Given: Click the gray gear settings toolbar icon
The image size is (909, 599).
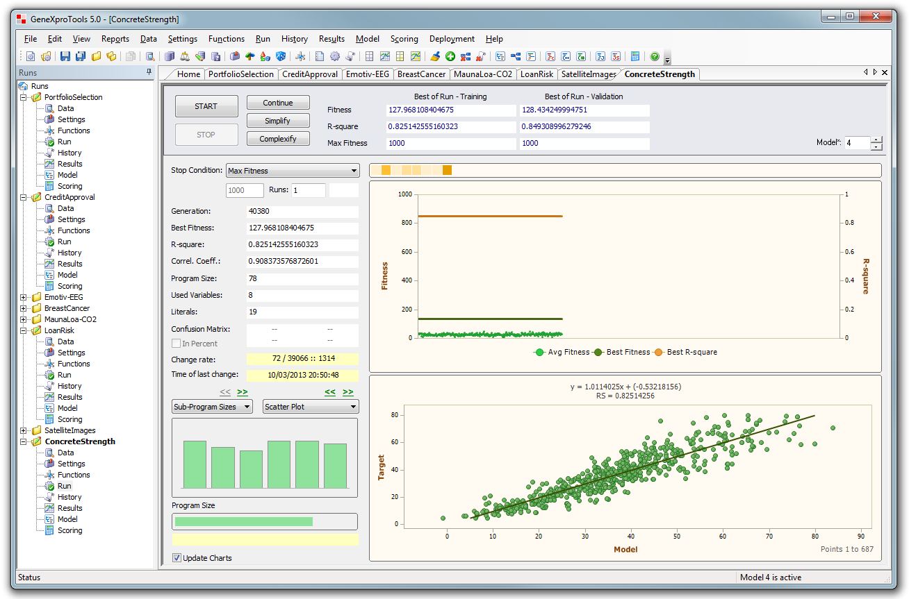Looking at the screenshot, I should tap(335, 56).
